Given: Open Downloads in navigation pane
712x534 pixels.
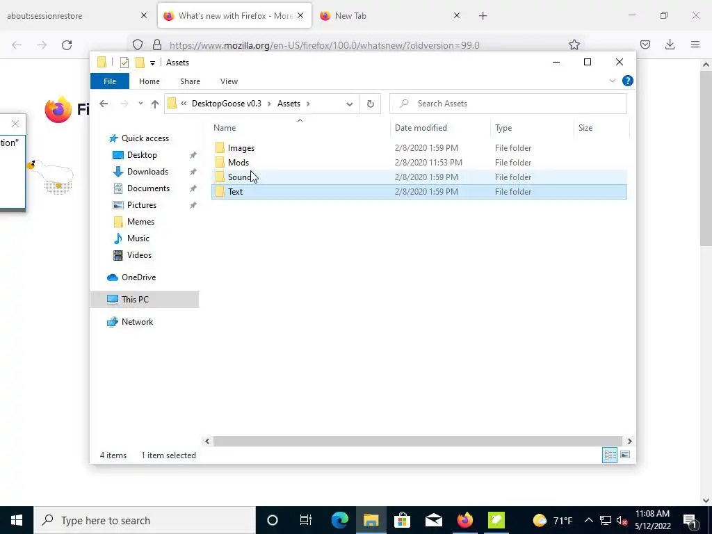Looking at the screenshot, I should (147, 172).
